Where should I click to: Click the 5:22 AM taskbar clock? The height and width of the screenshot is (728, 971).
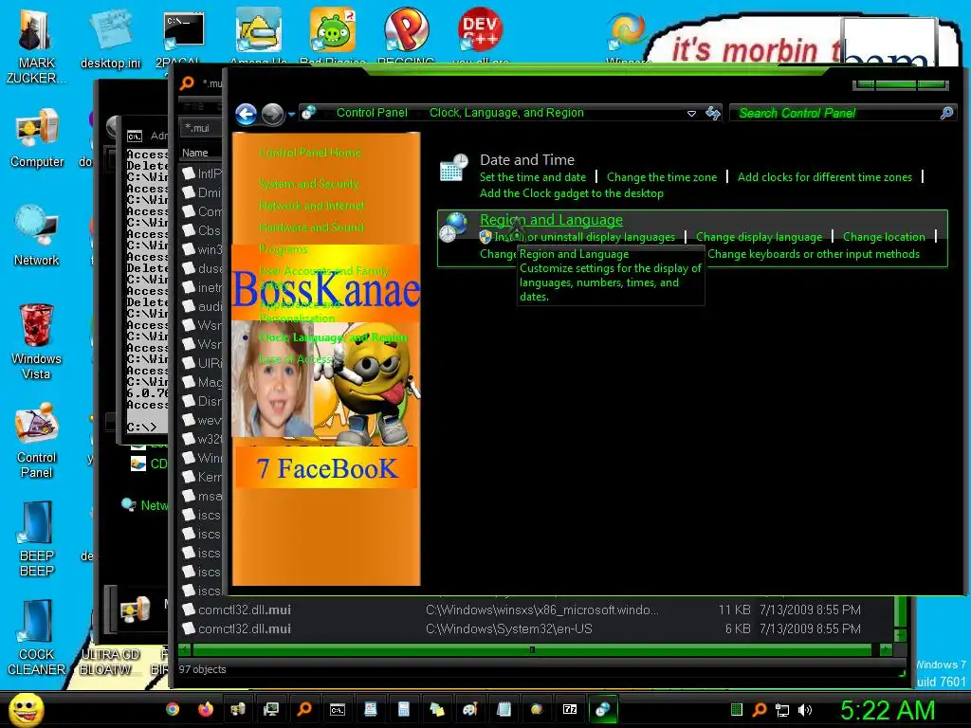888,710
